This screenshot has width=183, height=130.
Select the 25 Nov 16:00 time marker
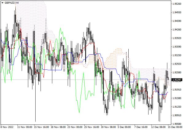[x=92, y=127]
